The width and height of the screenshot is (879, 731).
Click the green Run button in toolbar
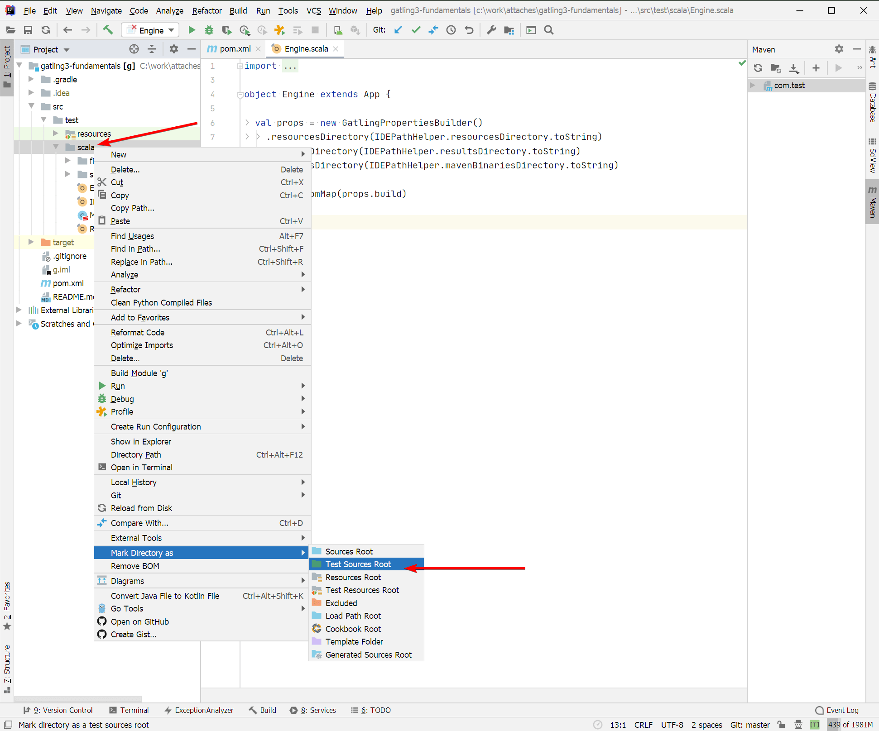[192, 30]
